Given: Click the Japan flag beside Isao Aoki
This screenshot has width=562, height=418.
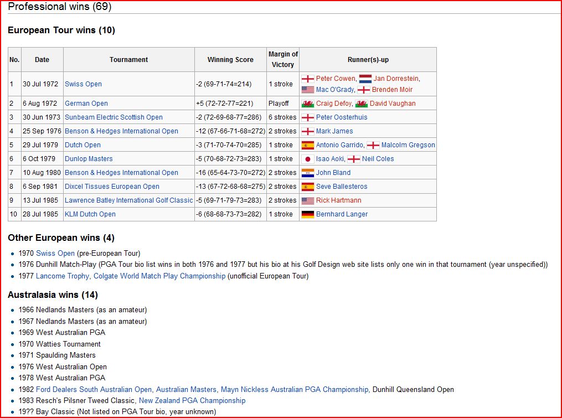Looking at the screenshot, I should (307, 159).
